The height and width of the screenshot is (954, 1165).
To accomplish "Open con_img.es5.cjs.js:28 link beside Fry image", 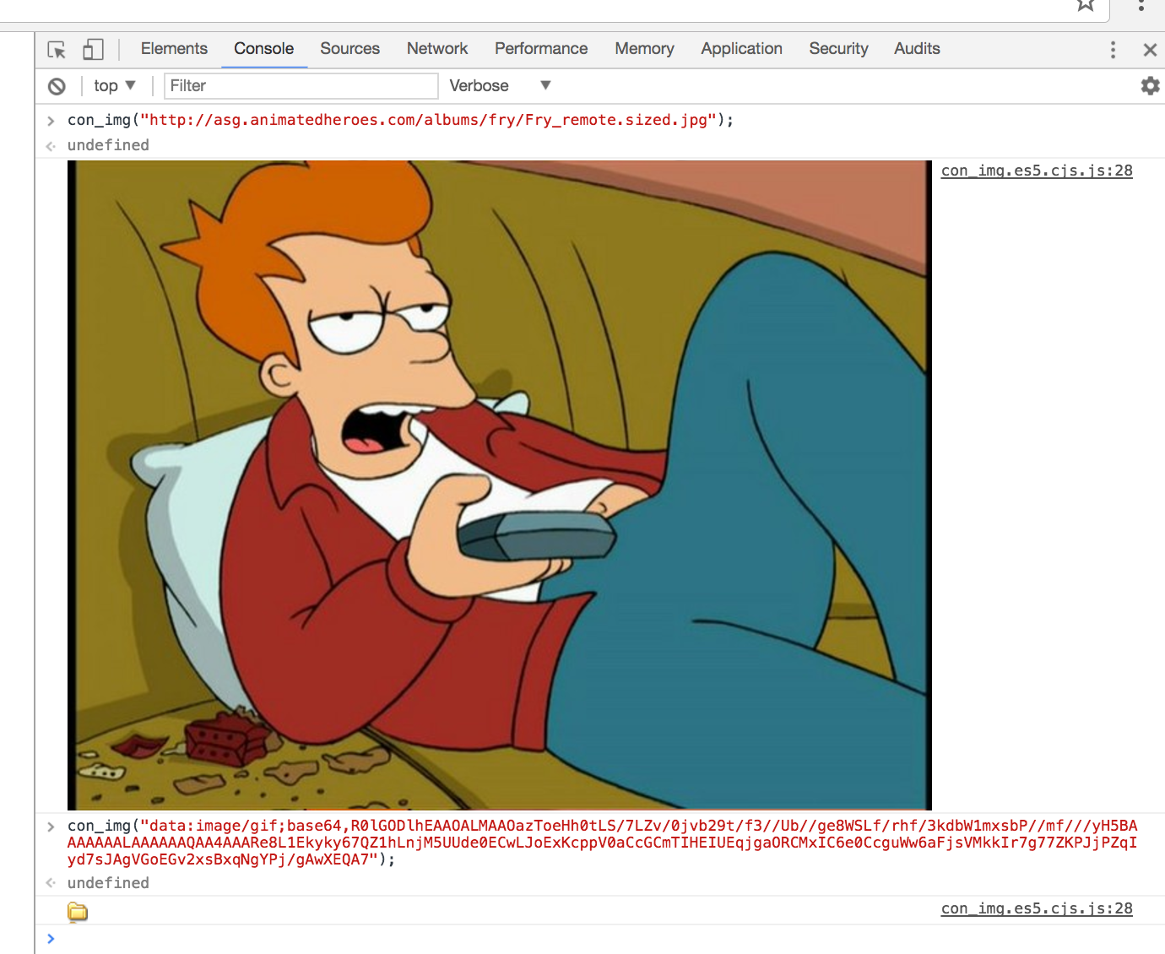I will pyautogui.click(x=1037, y=171).
